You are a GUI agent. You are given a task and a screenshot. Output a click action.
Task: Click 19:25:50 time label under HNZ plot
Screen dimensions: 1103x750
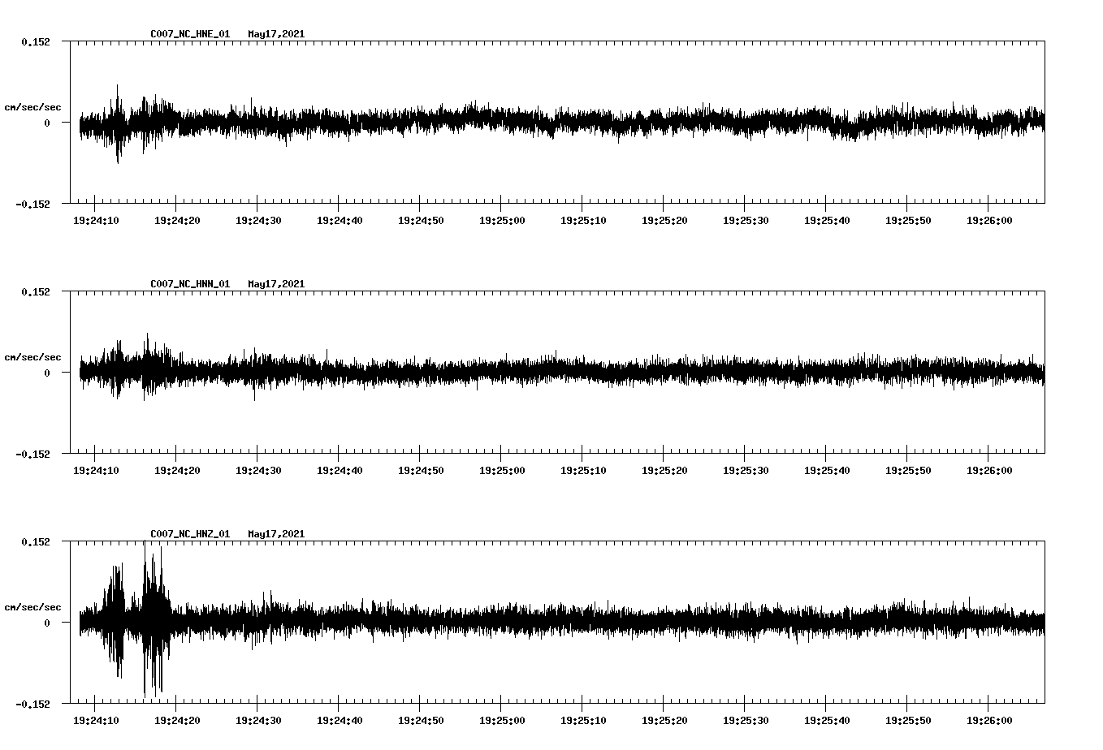[x=908, y=720]
